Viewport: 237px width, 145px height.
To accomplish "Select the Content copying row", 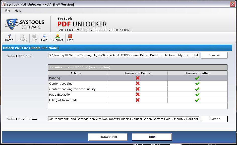I will click(138, 84).
